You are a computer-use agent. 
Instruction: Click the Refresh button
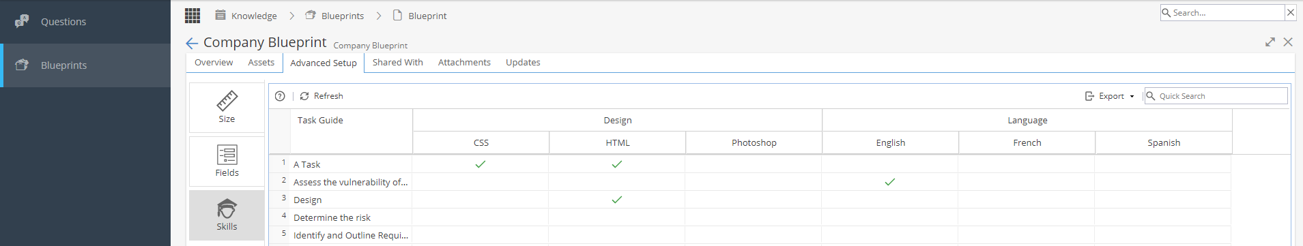321,96
